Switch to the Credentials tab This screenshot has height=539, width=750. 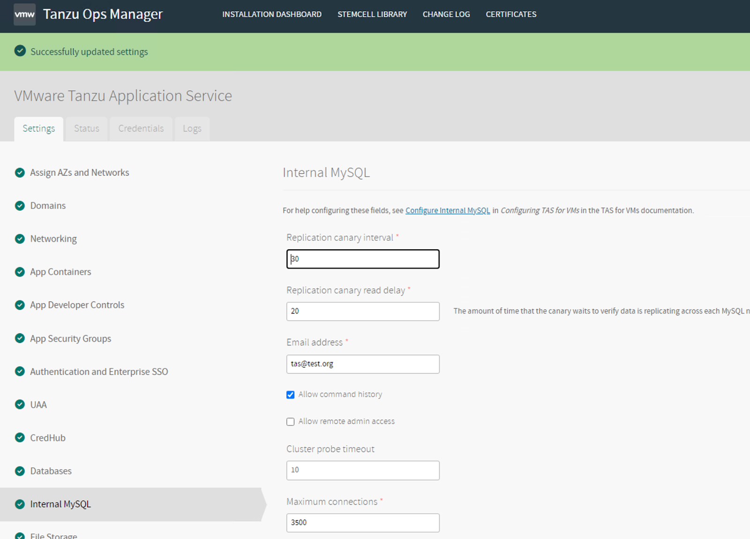pyautogui.click(x=141, y=129)
